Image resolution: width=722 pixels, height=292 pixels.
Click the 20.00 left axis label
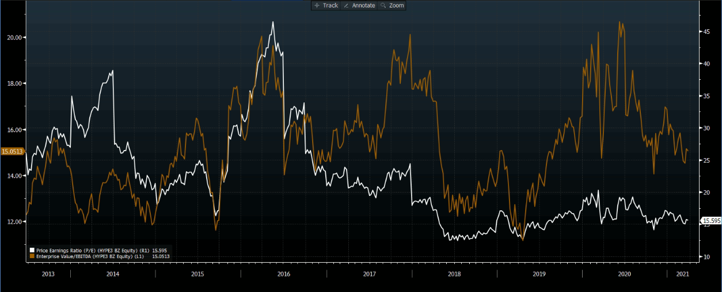point(14,37)
